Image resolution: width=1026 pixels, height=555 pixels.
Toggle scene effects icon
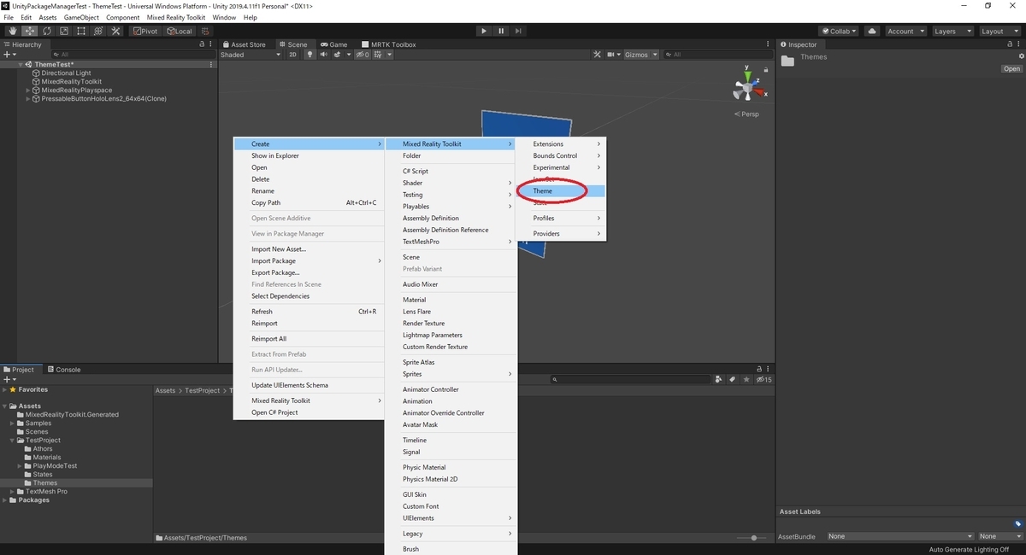339,55
